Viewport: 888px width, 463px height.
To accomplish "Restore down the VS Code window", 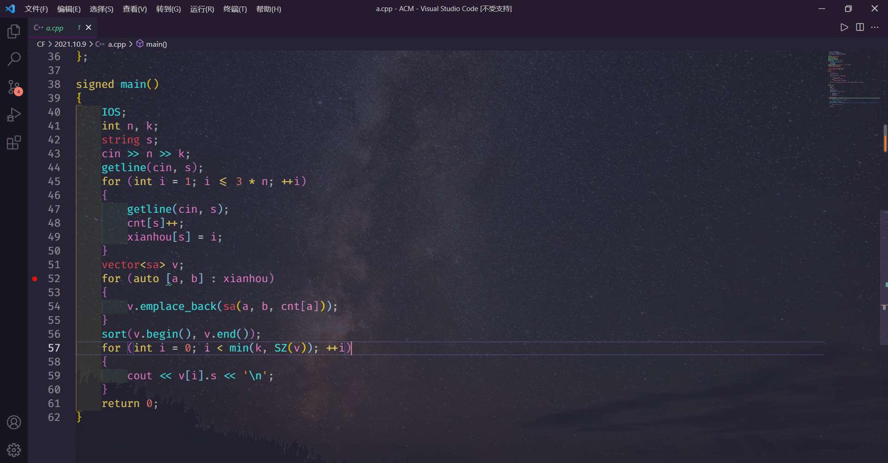I will click(848, 9).
